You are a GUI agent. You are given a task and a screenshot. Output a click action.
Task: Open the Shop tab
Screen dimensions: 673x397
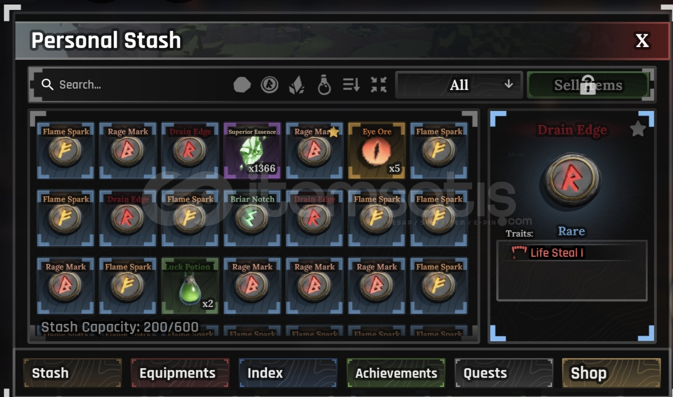pyautogui.click(x=611, y=373)
